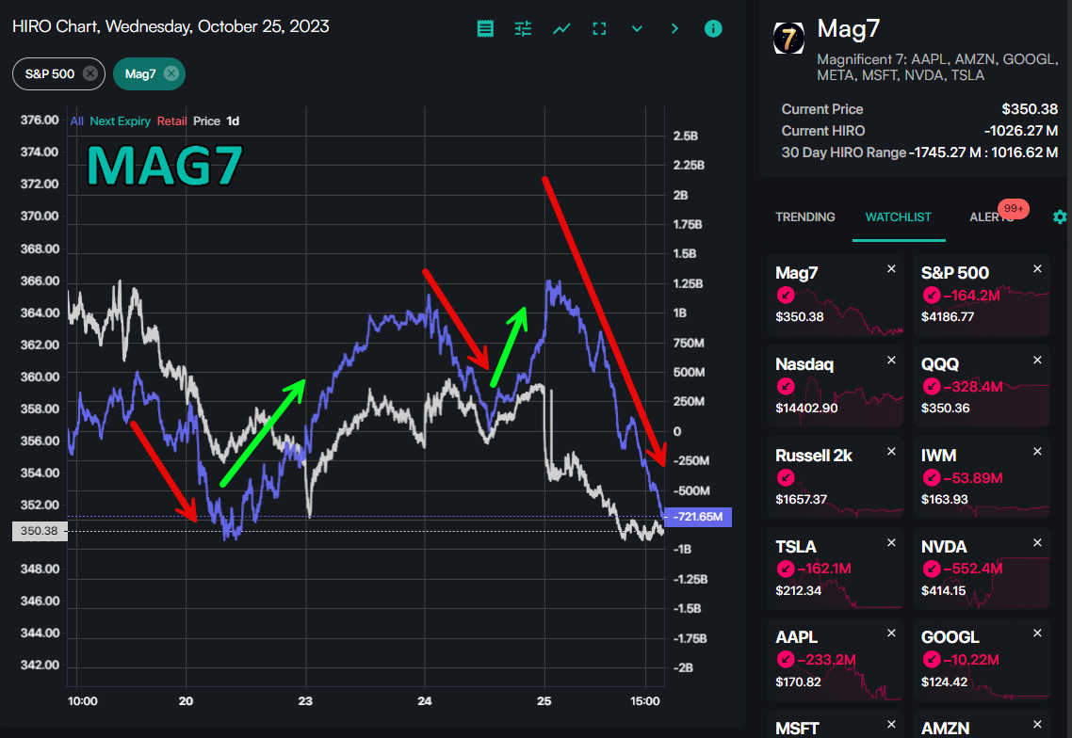Switch to the TRENDING tab
The image size is (1072, 738).
805,217
